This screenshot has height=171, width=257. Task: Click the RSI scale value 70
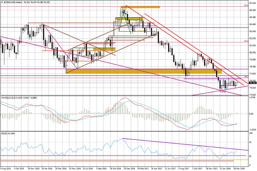point(250,142)
